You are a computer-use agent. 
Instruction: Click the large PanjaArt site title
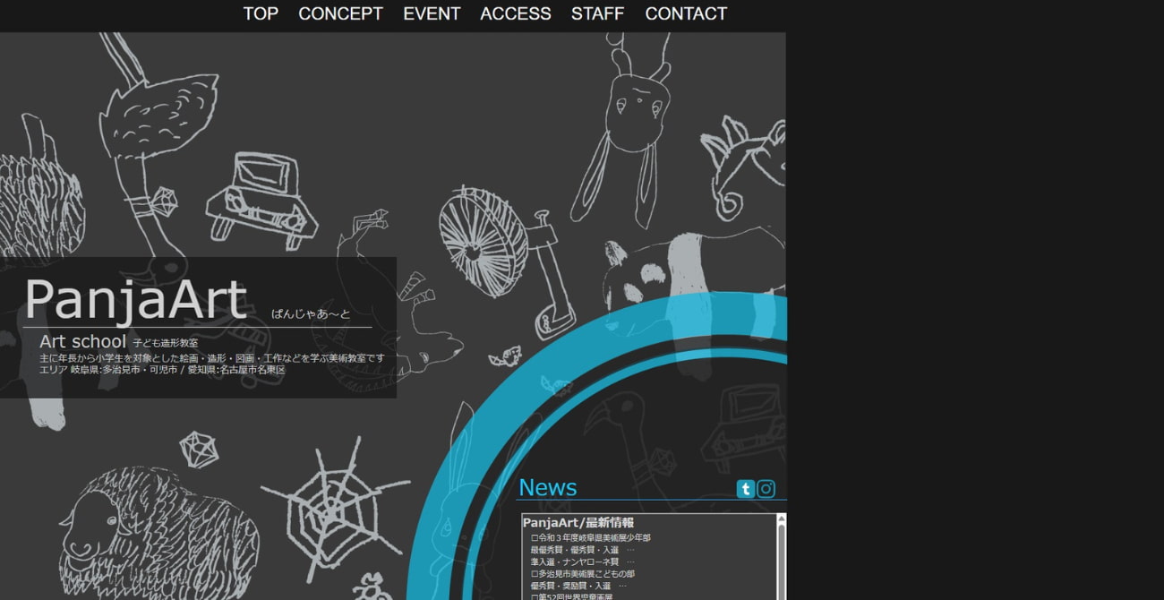pyautogui.click(x=135, y=300)
